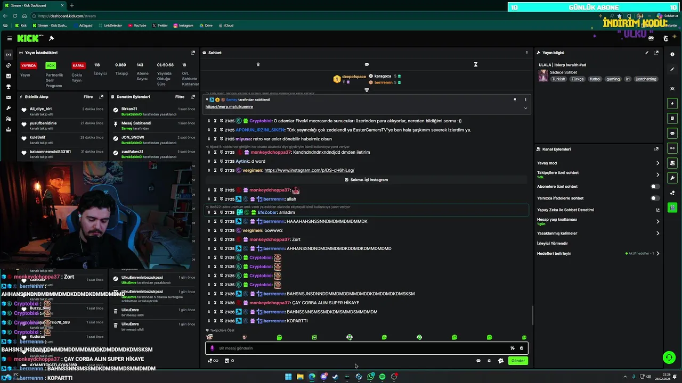Open the link icon in left sidebar
The height and width of the screenshot is (383, 682).
tap(8, 65)
